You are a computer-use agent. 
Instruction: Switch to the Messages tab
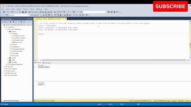47,63
